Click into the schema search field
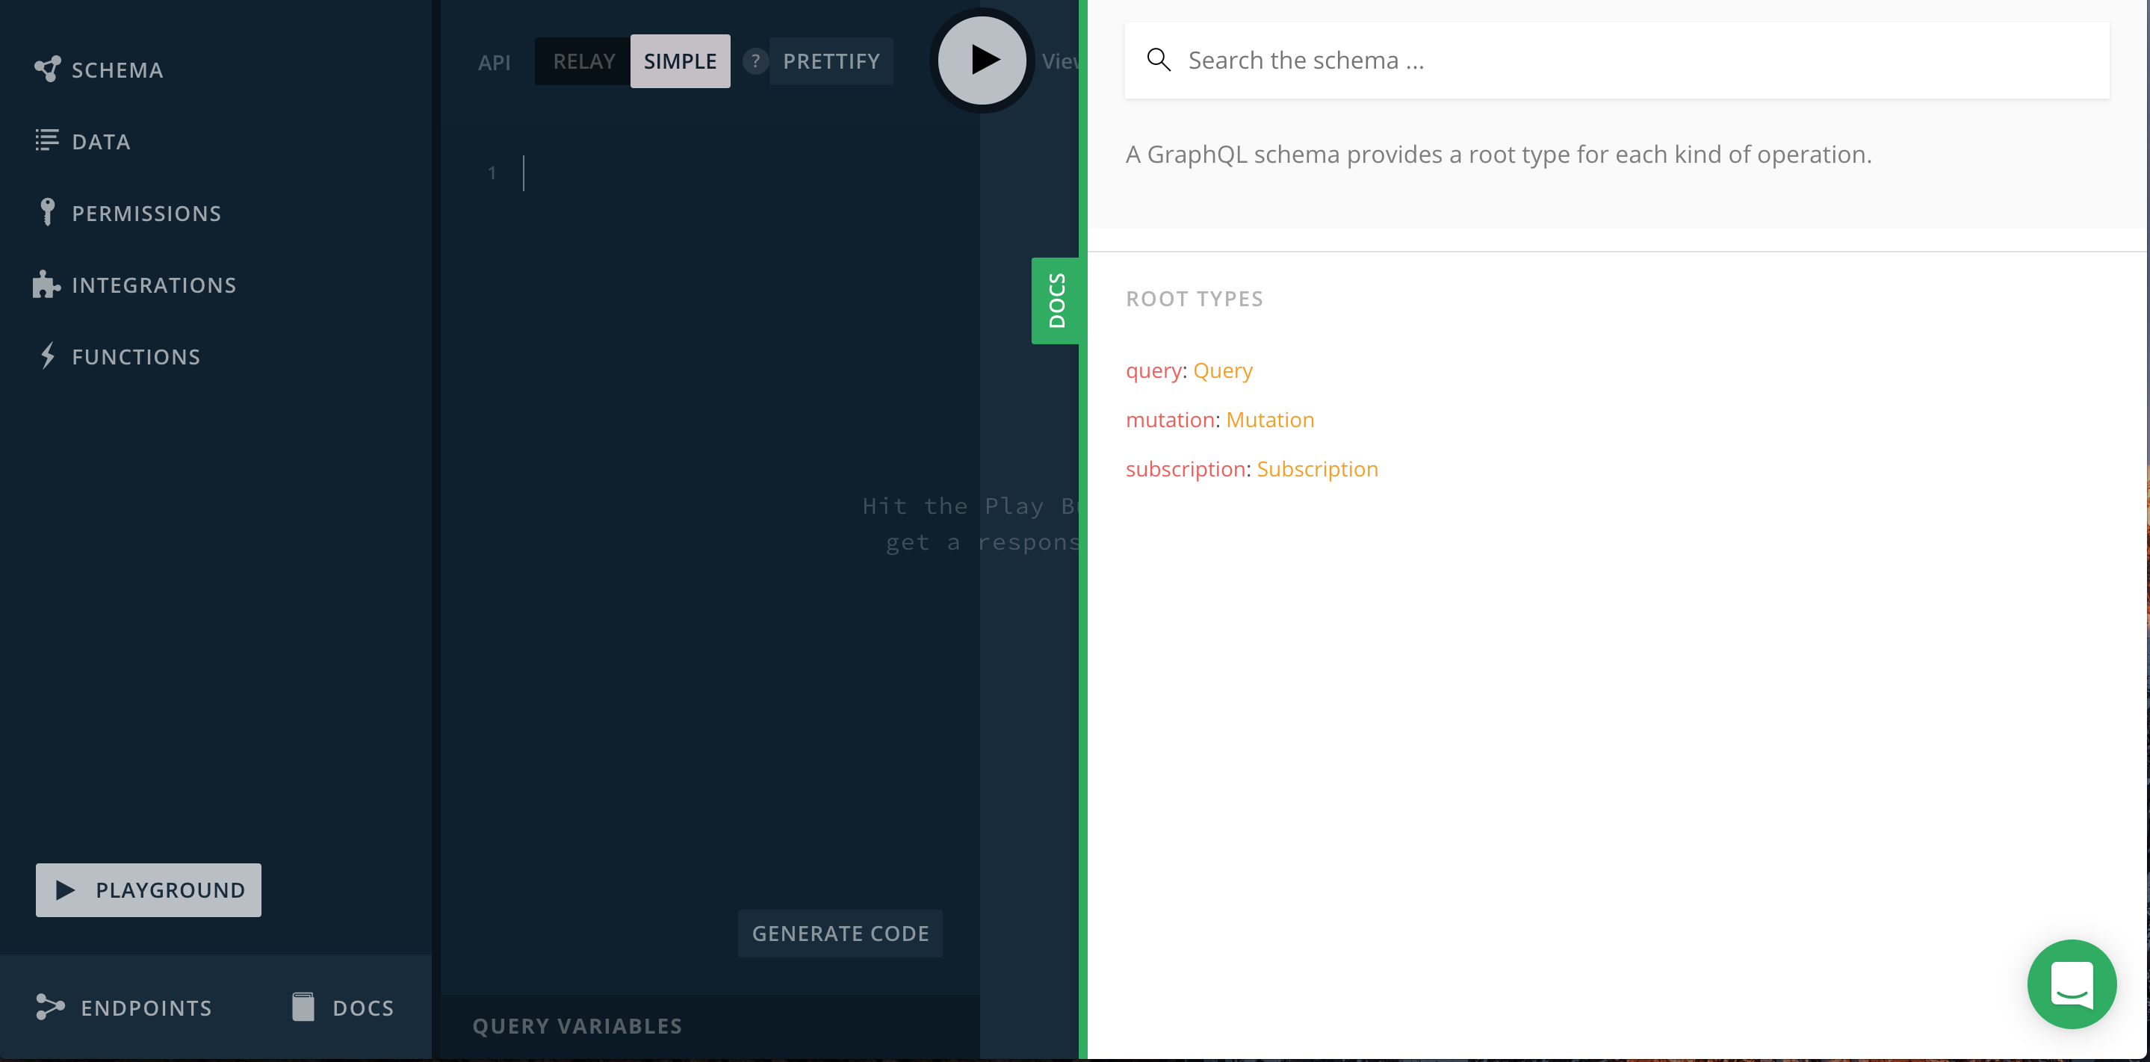This screenshot has width=2150, height=1062. coord(1419,59)
